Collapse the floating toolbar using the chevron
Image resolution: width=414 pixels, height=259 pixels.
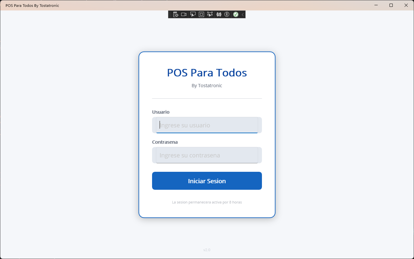(x=242, y=14)
